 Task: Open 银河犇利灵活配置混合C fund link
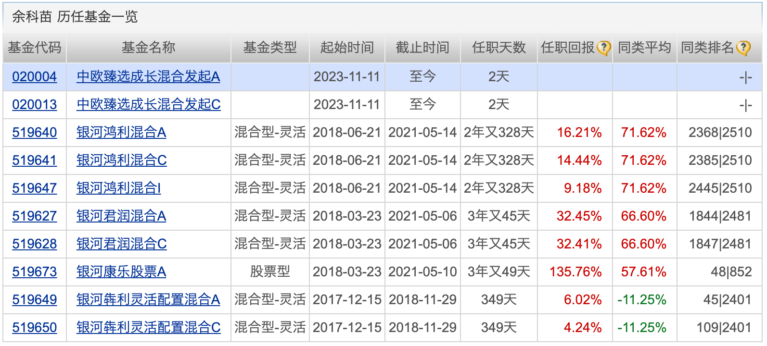[x=148, y=328]
